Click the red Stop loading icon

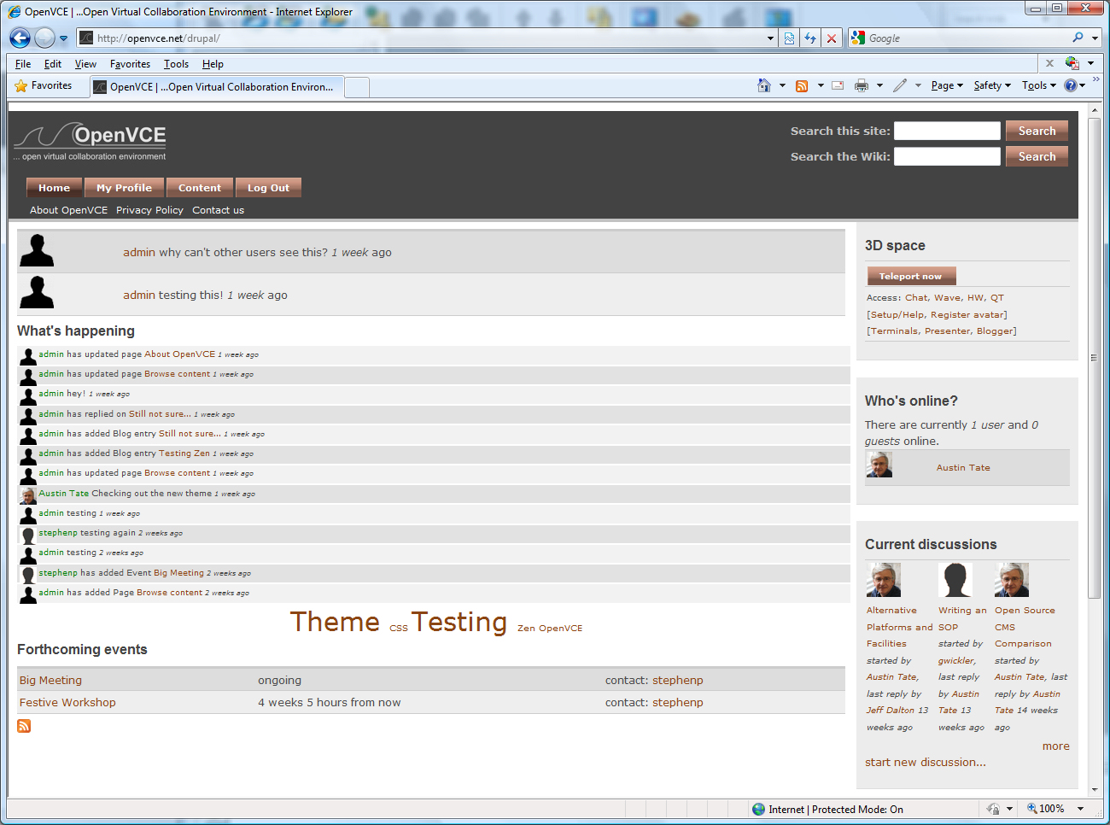831,38
